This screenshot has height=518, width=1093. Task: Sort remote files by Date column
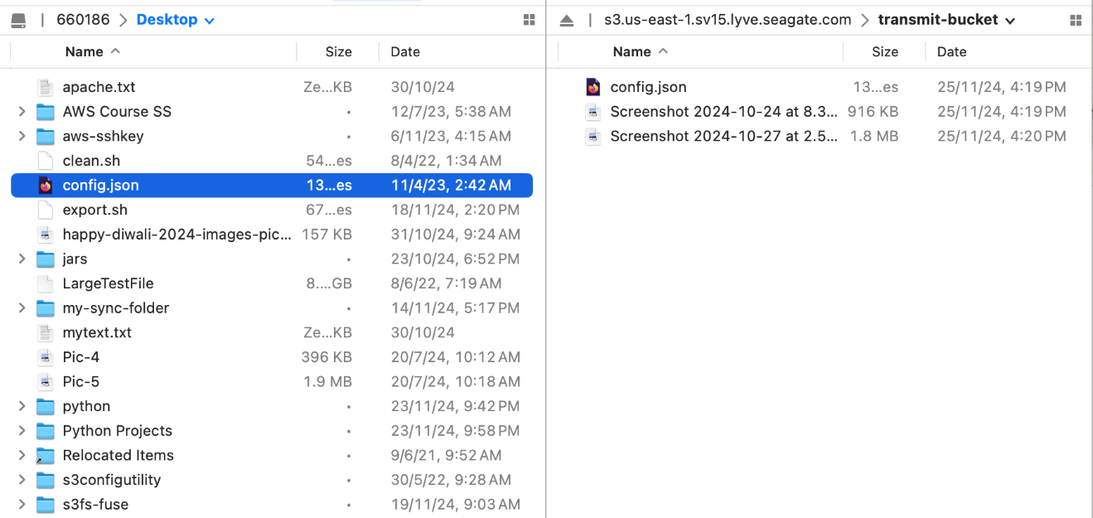pyautogui.click(x=951, y=51)
